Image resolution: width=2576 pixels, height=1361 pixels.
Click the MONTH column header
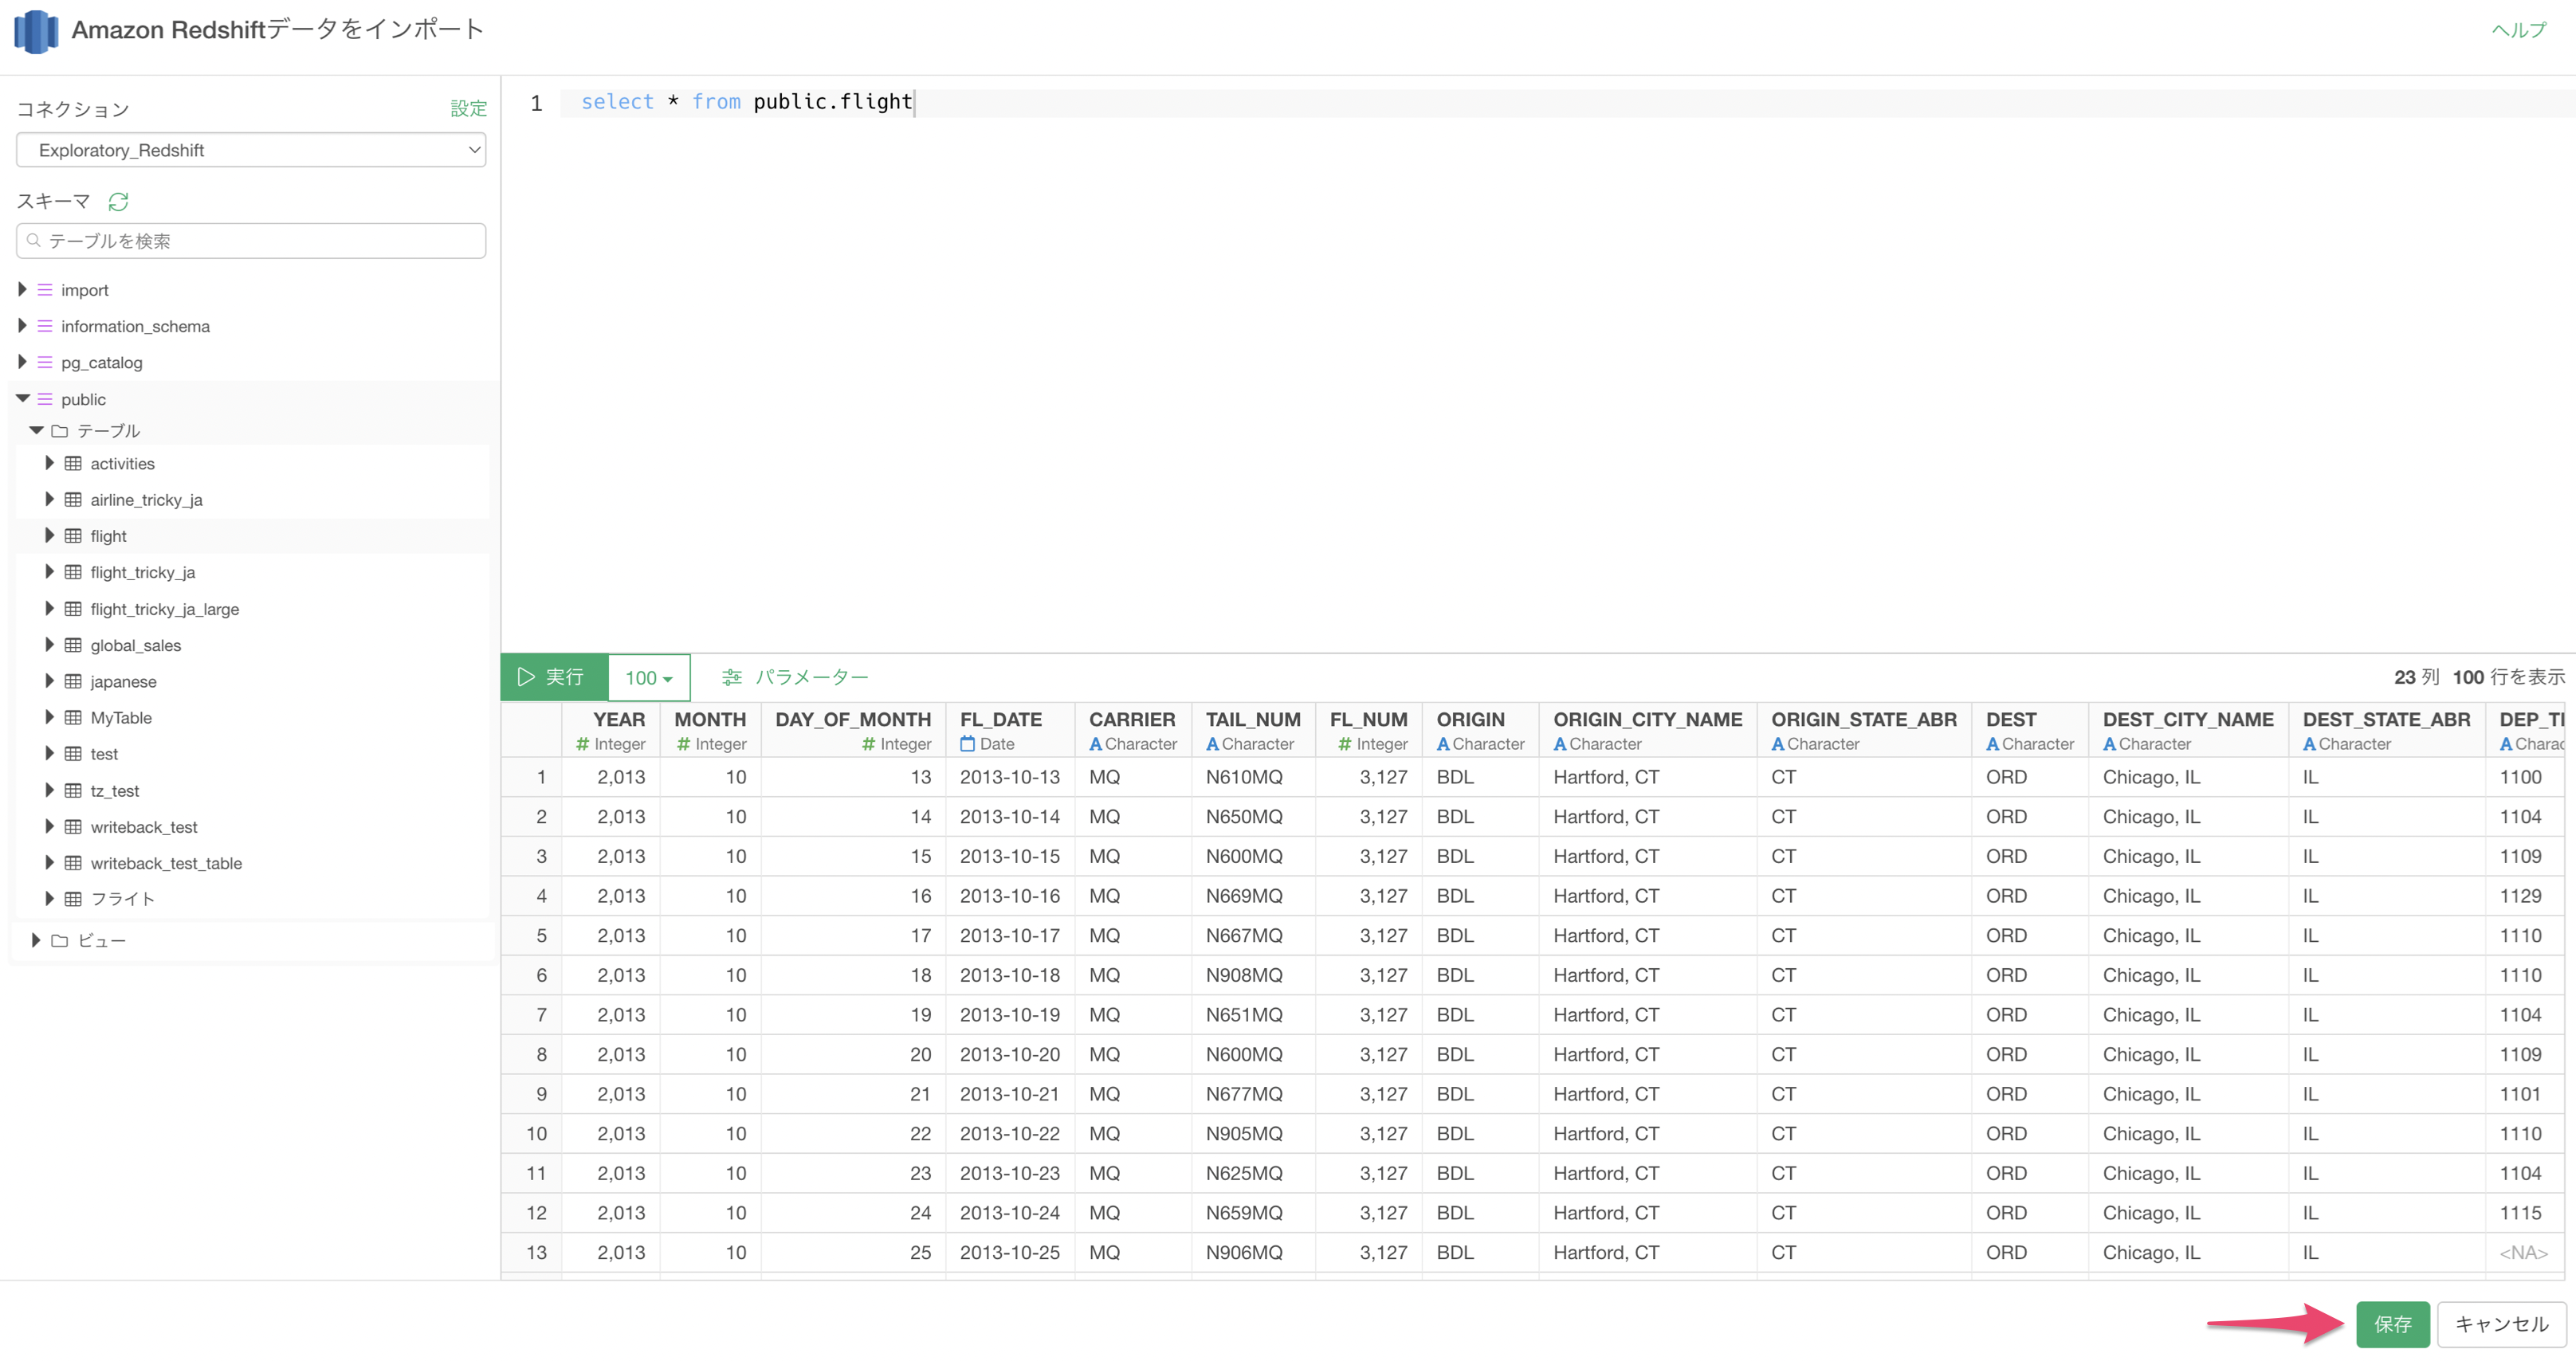[710, 731]
